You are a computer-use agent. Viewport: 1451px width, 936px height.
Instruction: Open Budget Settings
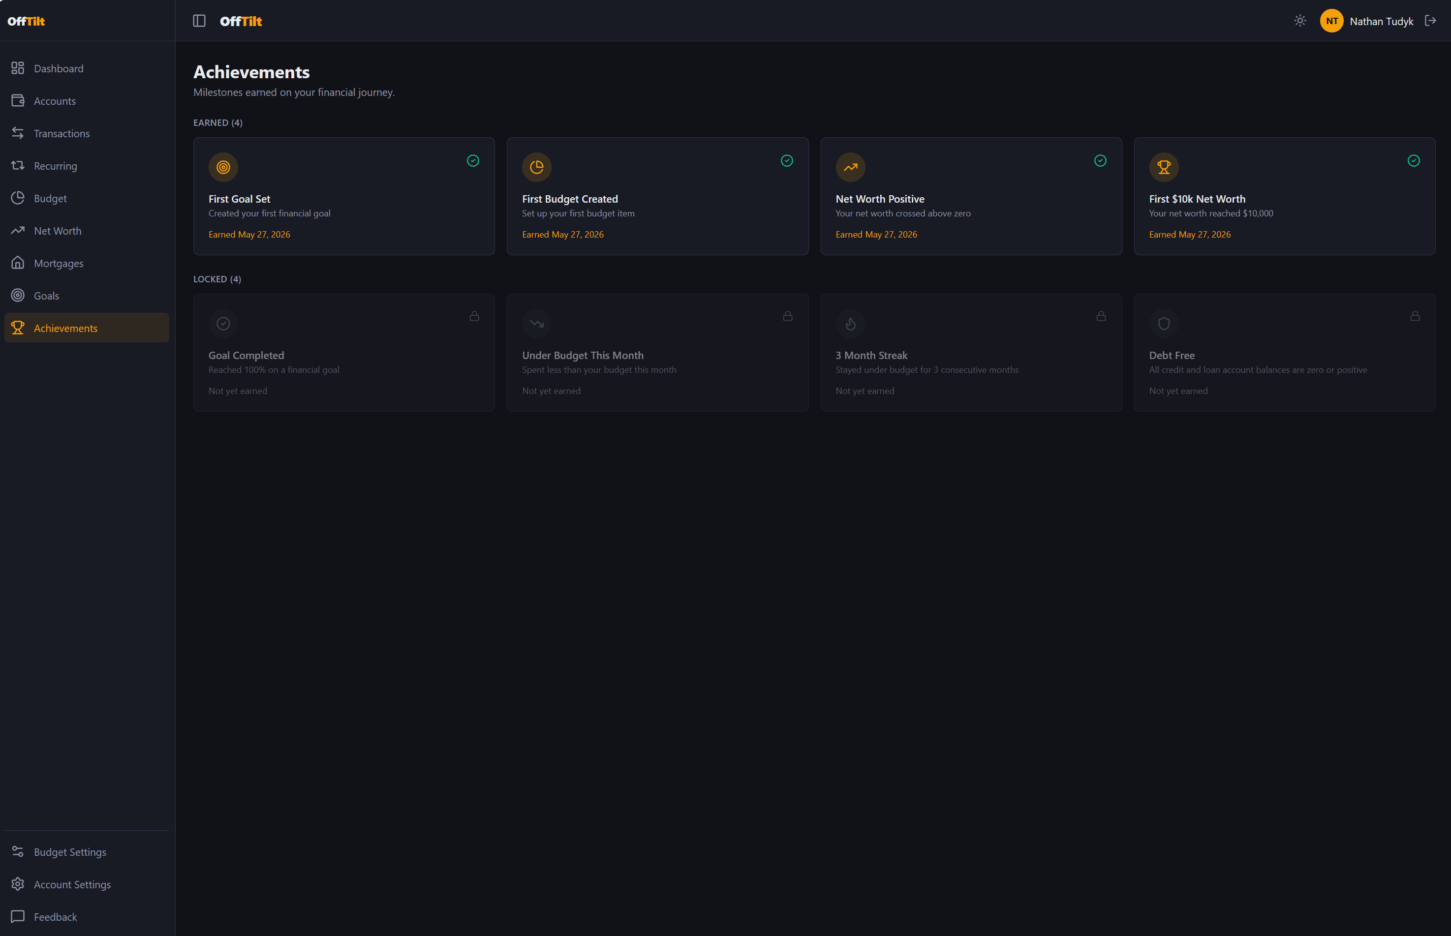[87, 851]
